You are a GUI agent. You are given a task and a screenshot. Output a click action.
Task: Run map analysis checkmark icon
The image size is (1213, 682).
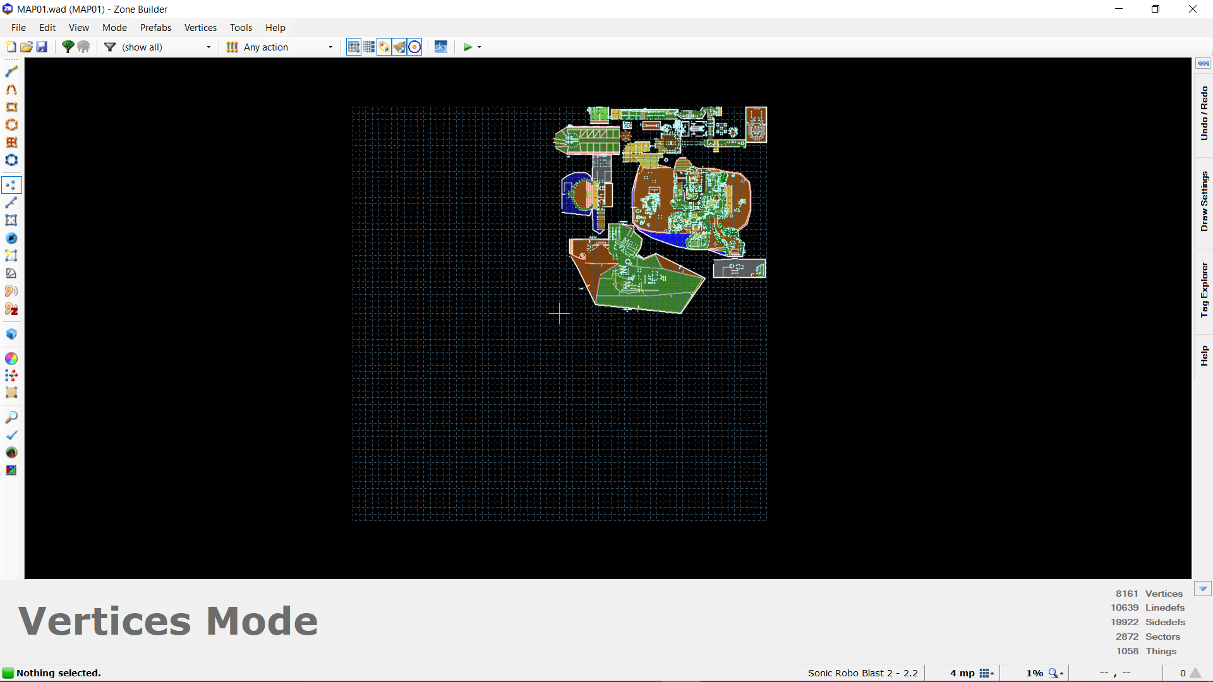tap(11, 435)
